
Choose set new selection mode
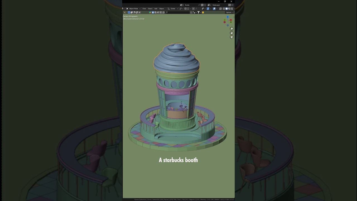[x=129, y=12]
